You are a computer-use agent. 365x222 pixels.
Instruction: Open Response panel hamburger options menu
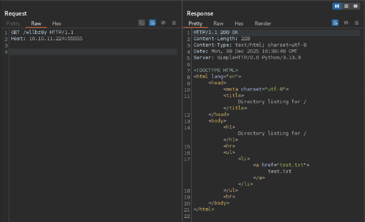[x=356, y=23]
